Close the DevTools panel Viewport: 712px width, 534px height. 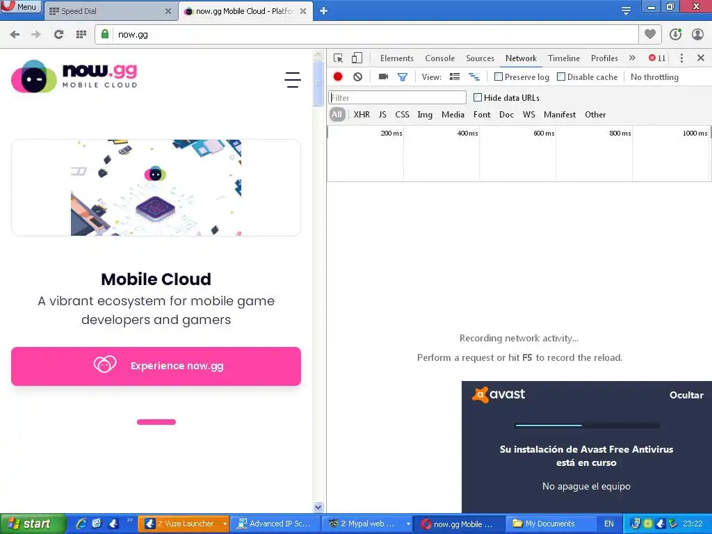[x=701, y=58]
